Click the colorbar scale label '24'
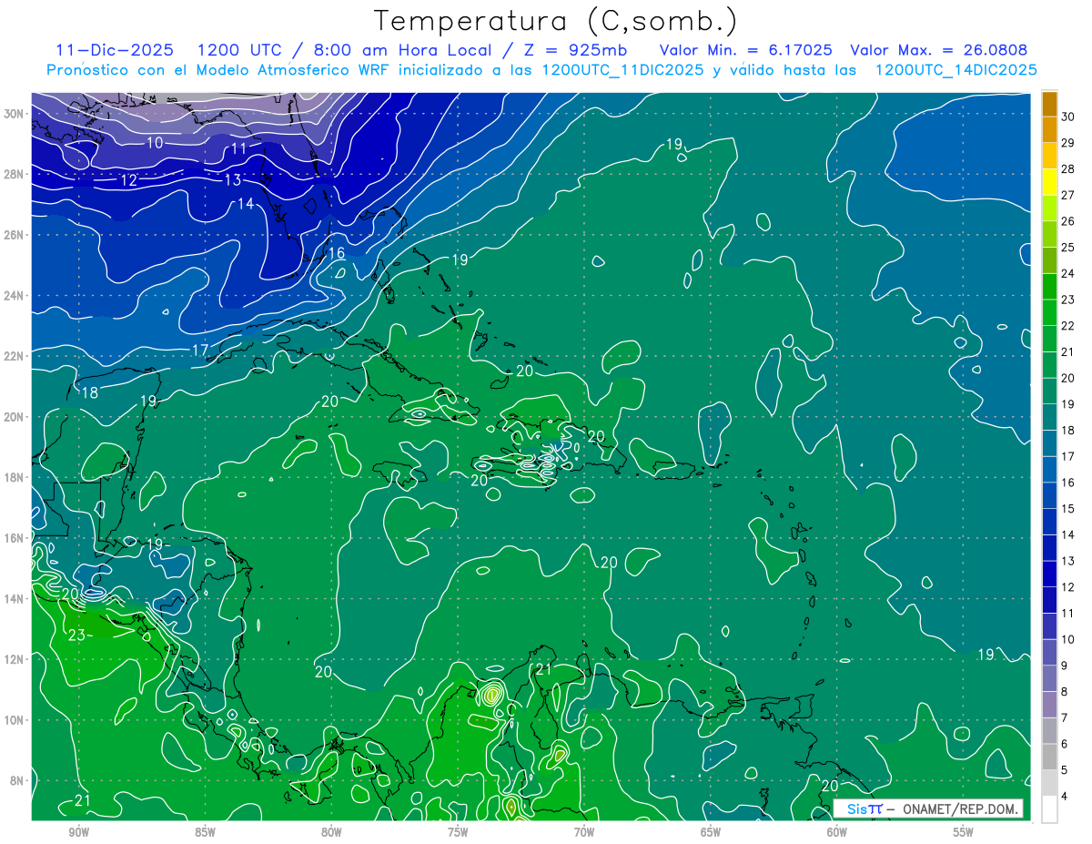Screen dimensions: 1092x844 [x=1068, y=273]
